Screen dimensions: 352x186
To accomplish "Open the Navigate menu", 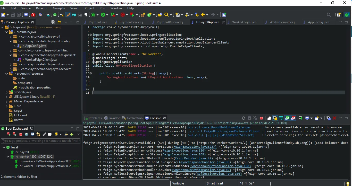I will pyautogui.click(x=59, y=8).
